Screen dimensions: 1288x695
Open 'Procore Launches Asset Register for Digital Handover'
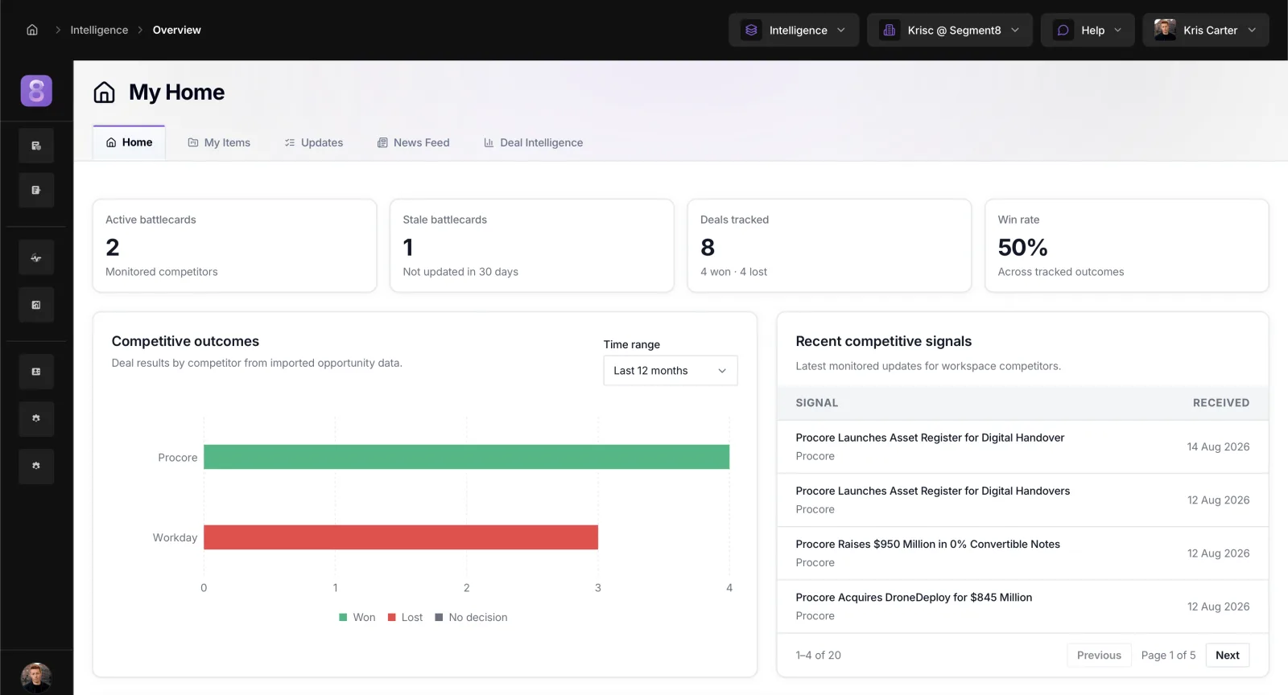tap(930, 438)
